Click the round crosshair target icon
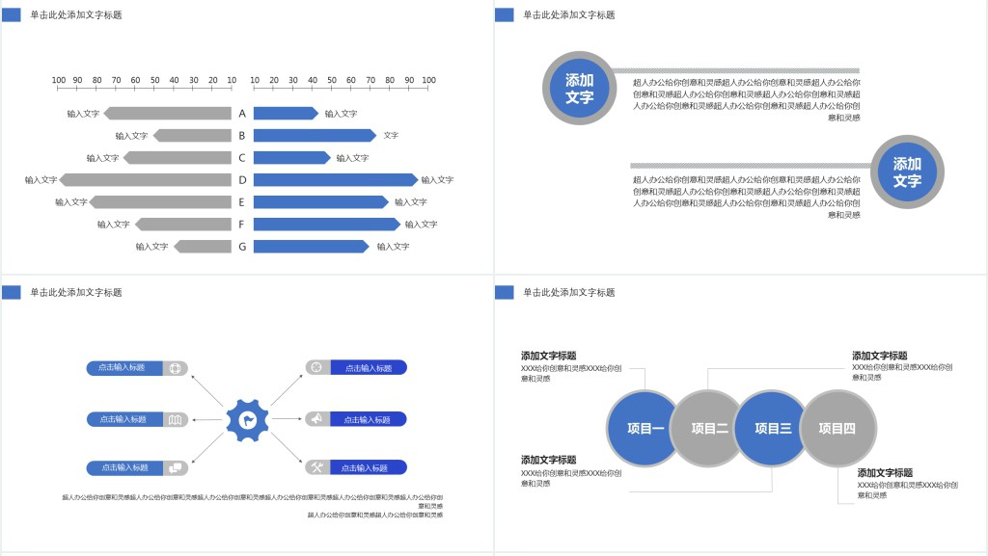The width and height of the screenshot is (988, 556). coord(317,367)
